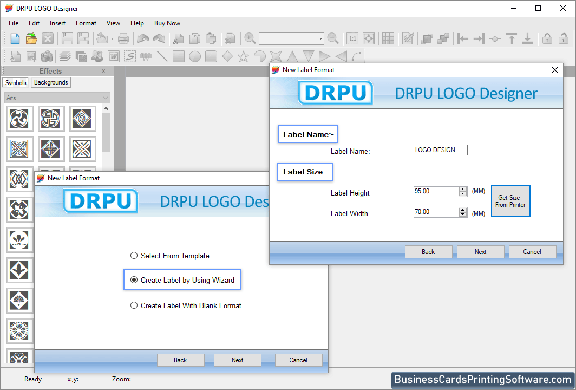Open the export icon dropdown arrow
Viewport: 576px width, 390px height.
click(x=112, y=38)
